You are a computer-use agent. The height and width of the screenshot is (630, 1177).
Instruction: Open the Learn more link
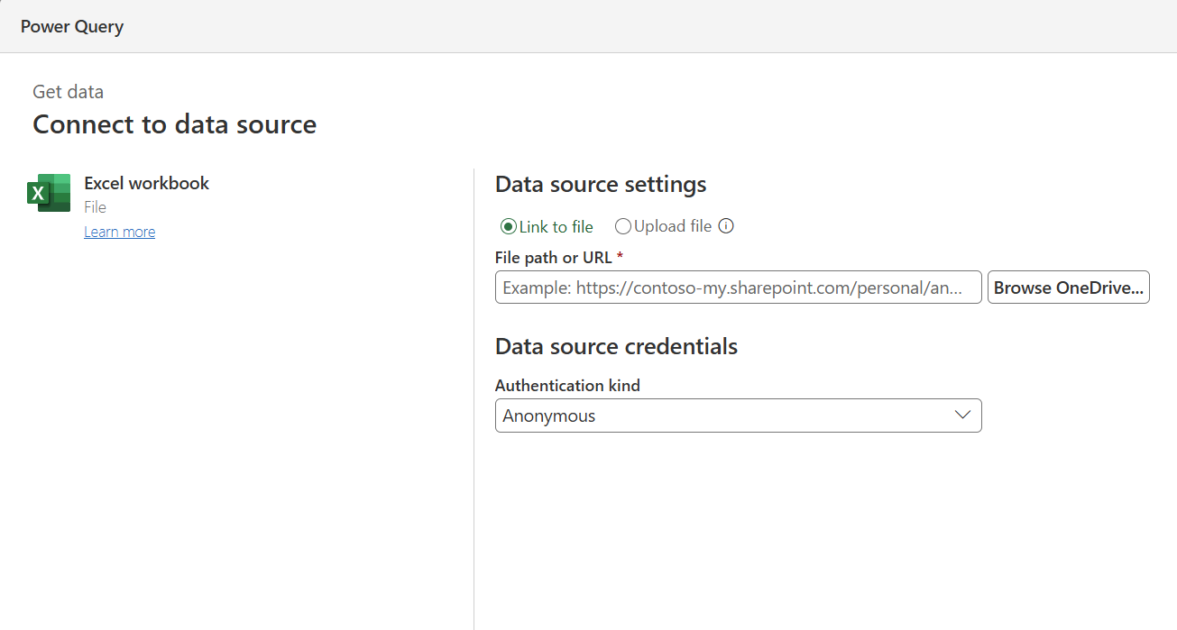pyautogui.click(x=119, y=233)
